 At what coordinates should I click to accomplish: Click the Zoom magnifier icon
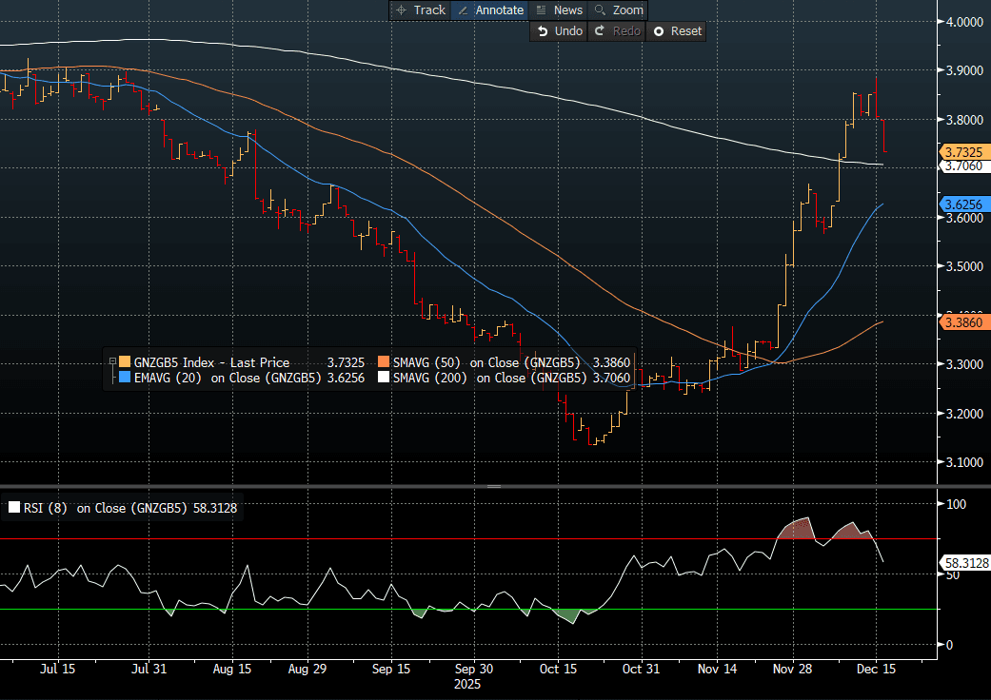pyautogui.click(x=600, y=10)
